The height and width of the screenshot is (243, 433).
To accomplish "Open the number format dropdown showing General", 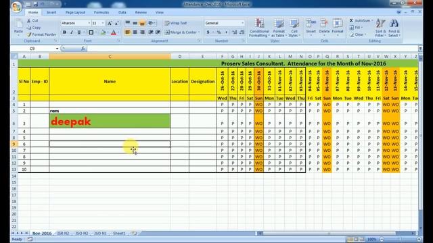I will 242,23.
